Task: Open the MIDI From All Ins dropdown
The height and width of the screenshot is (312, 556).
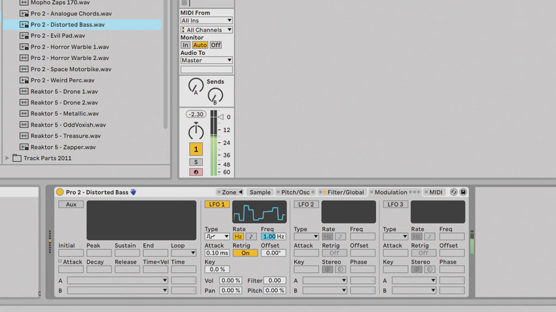Action: (206, 20)
